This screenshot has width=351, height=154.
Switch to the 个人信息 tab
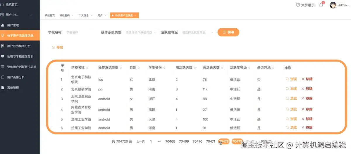(x=85, y=15)
